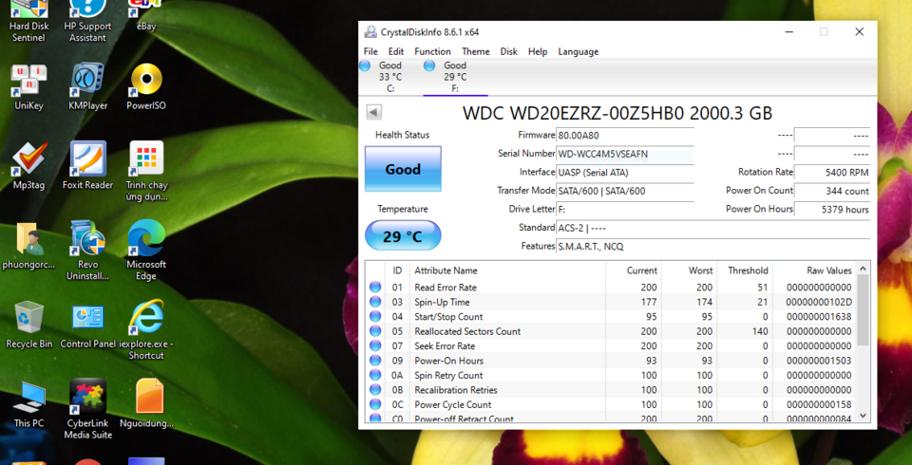Select the Recalibration Retries row
Screen dimensions: 912x465
pos(611,389)
